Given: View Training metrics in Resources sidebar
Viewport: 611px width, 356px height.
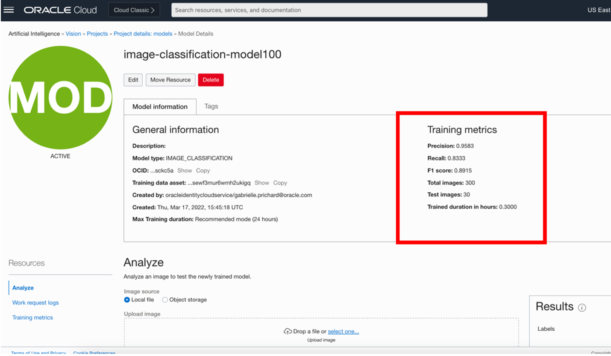Looking at the screenshot, I should click(32, 318).
